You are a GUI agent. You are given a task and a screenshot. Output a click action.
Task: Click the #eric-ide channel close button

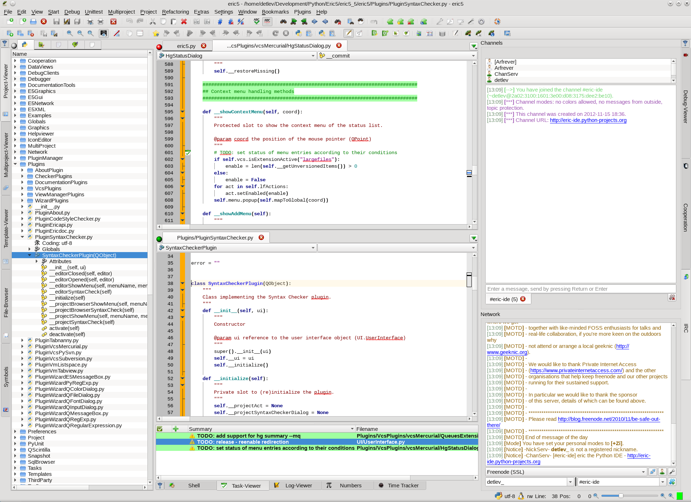point(522,299)
